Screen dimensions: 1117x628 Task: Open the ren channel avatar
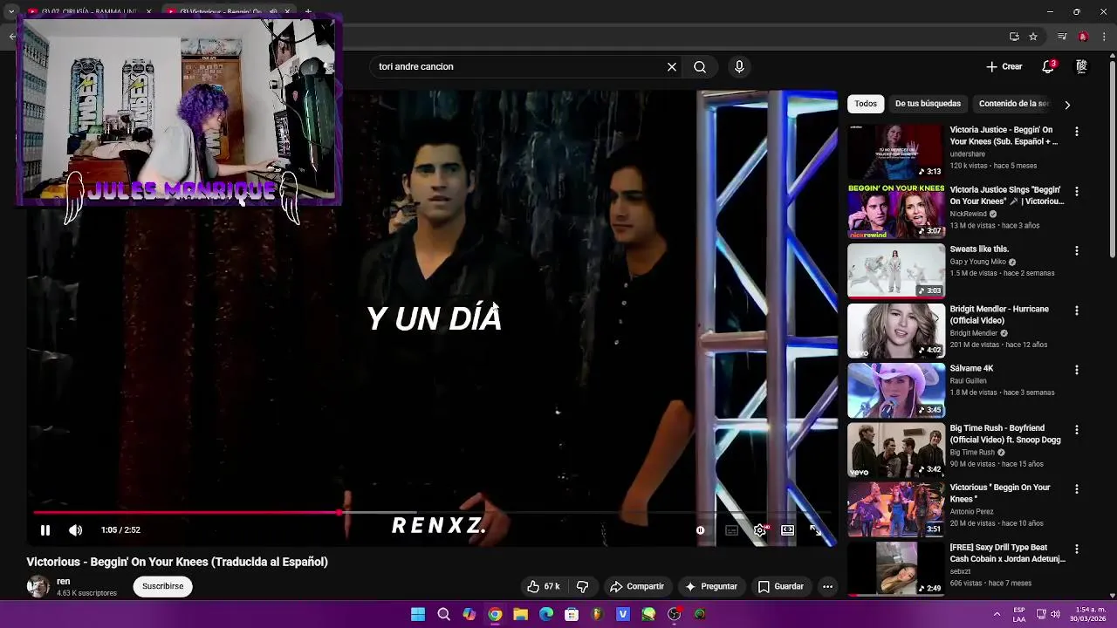38,587
